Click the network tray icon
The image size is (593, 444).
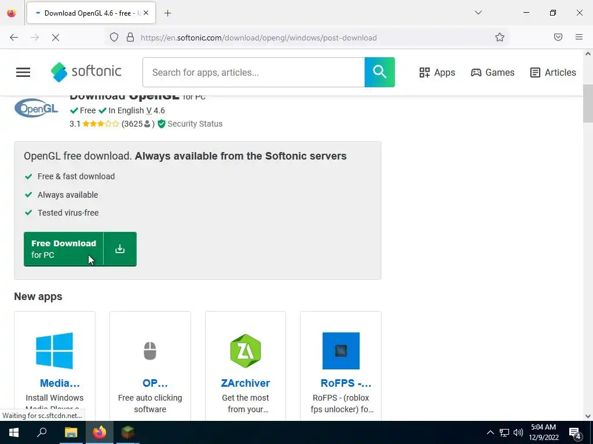pos(504,432)
